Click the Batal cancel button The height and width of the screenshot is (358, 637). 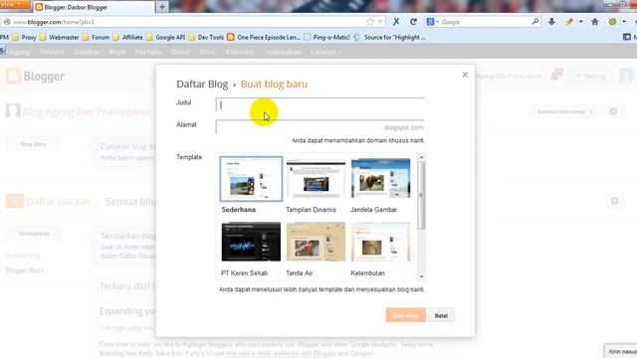tap(441, 315)
